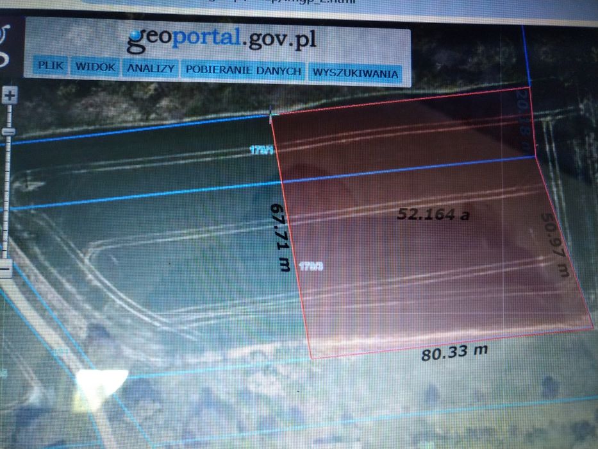This screenshot has width=598, height=449.
Task: Open the POBIERANIE DANYCH menu
Action: pyautogui.click(x=244, y=71)
